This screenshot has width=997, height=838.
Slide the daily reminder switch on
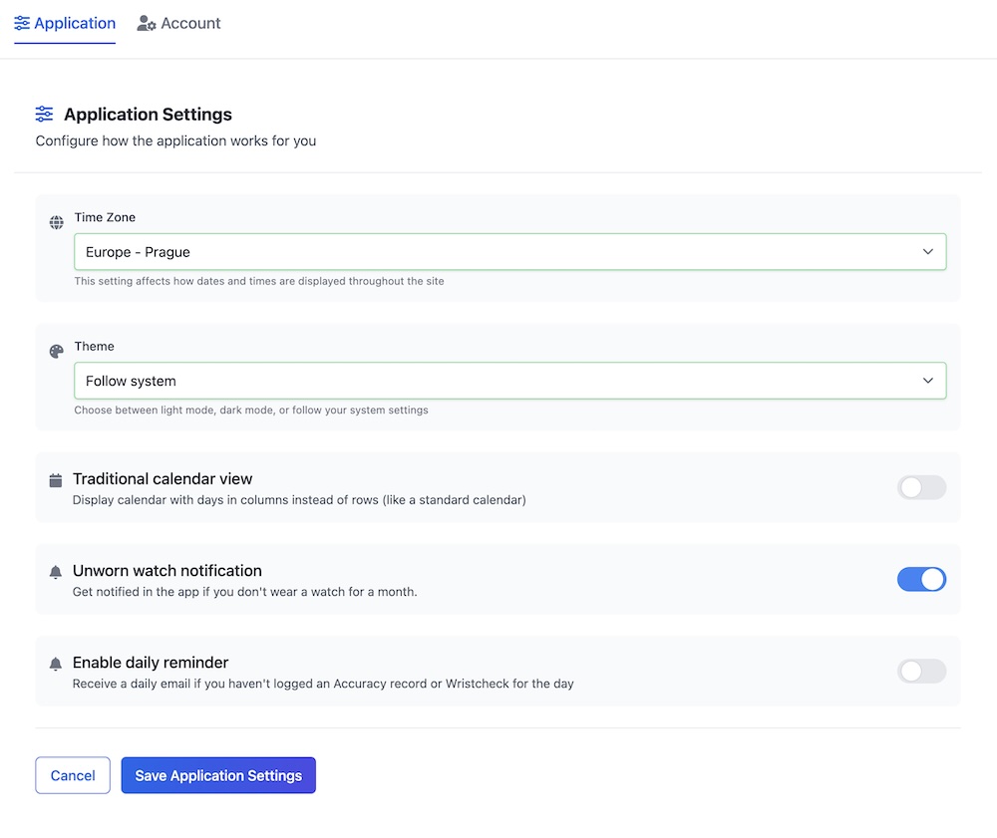coord(921,671)
